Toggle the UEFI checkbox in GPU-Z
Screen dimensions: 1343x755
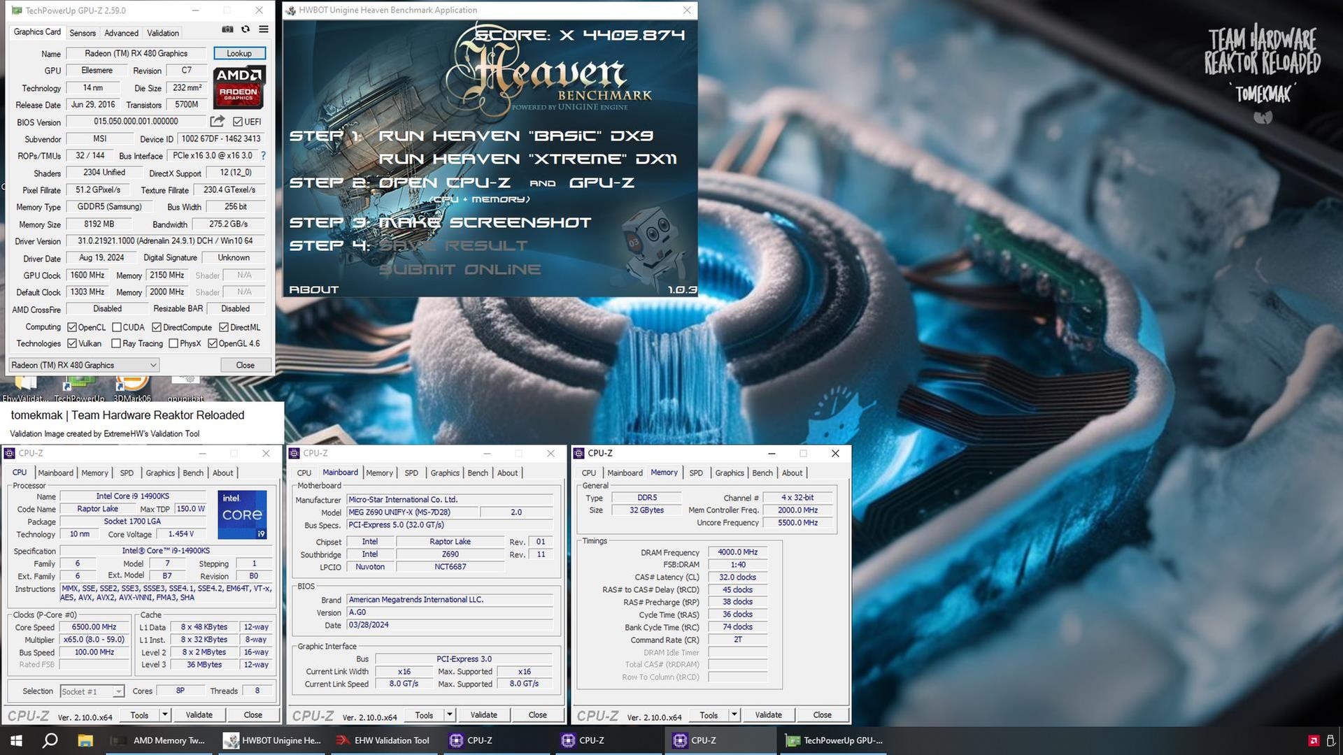(238, 122)
